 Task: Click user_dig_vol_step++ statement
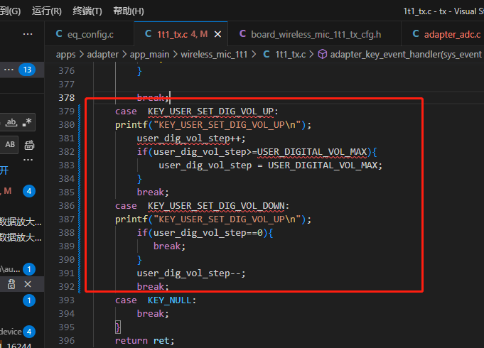click(x=191, y=138)
